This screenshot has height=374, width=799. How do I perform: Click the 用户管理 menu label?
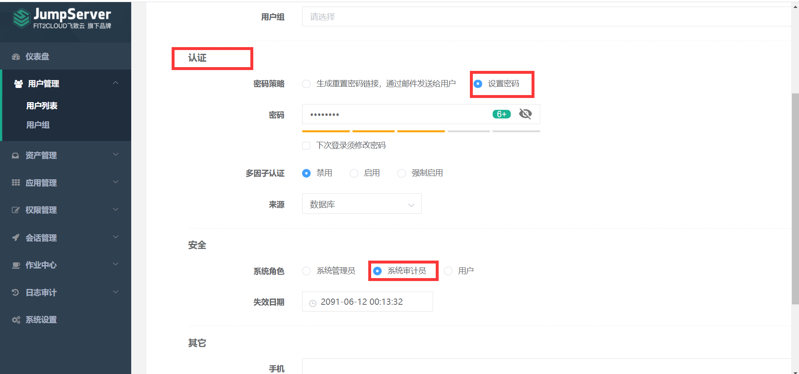(43, 84)
